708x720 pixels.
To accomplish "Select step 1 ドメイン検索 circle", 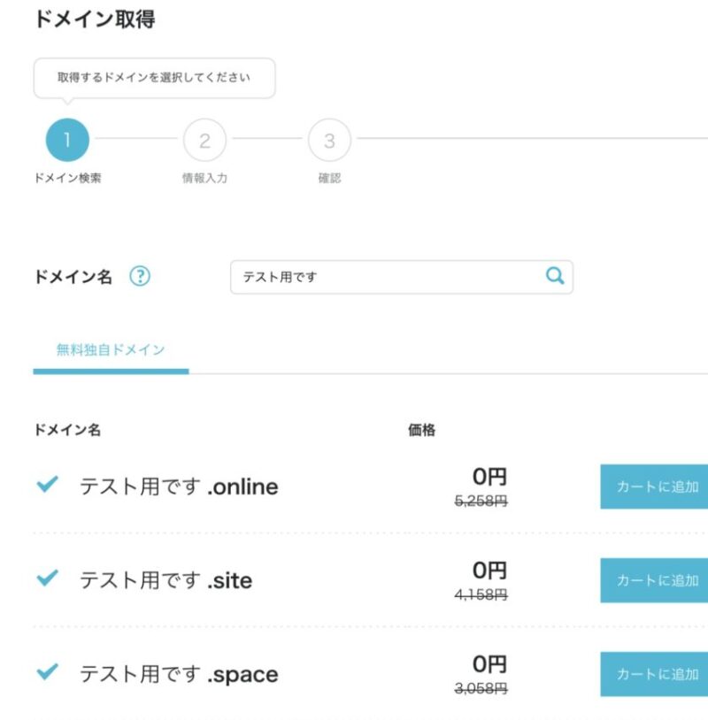I will [67, 140].
